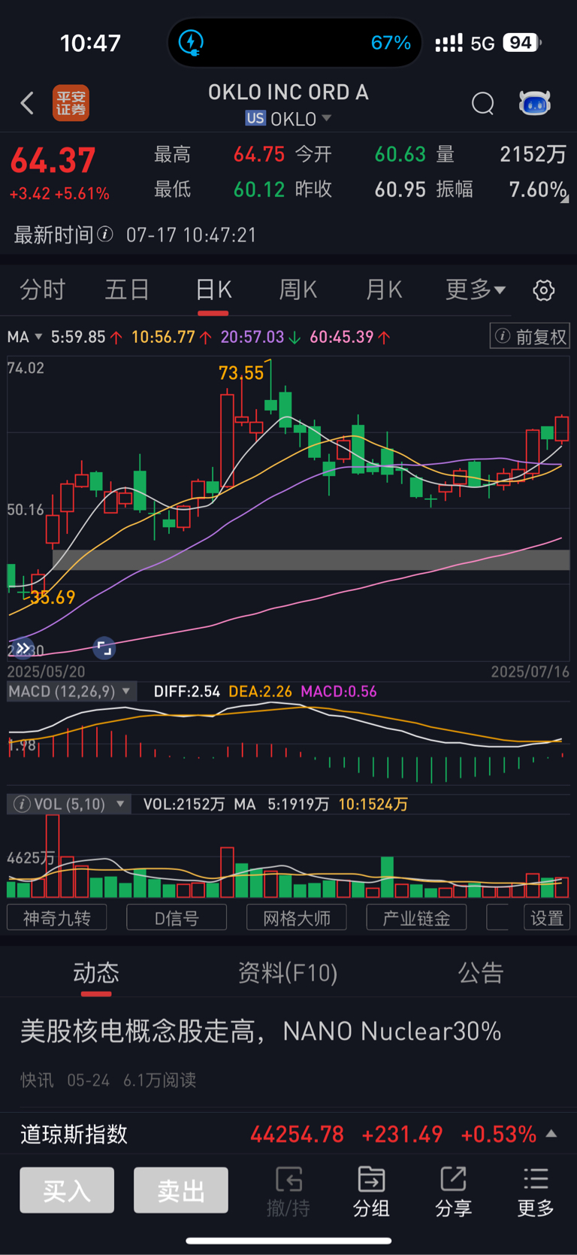Viewport: 577px width, 1255px height.
Task: Tap the back arrow icon
Action: point(27,103)
